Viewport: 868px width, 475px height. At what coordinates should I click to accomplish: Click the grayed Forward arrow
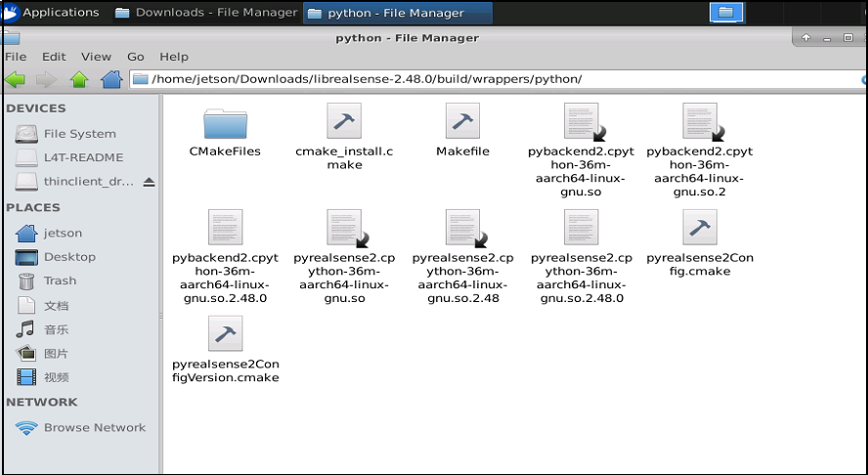47,80
